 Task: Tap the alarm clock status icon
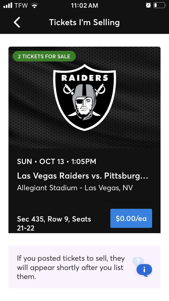point(148,5)
